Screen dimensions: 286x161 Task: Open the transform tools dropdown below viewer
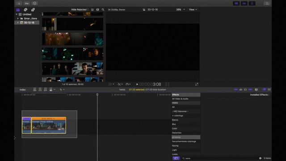[x=111, y=84]
